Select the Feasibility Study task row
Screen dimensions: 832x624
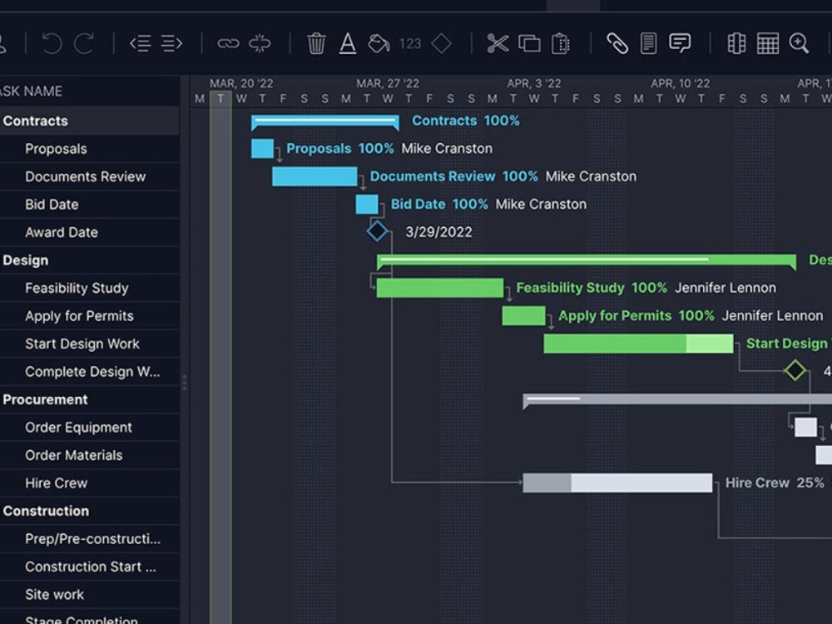[89, 288]
